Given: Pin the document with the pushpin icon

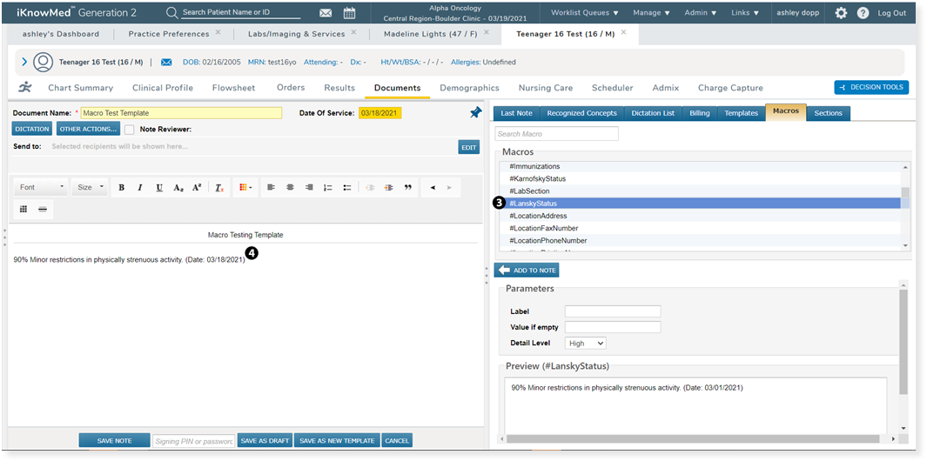Looking at the screenshot, I should (475, 113).
